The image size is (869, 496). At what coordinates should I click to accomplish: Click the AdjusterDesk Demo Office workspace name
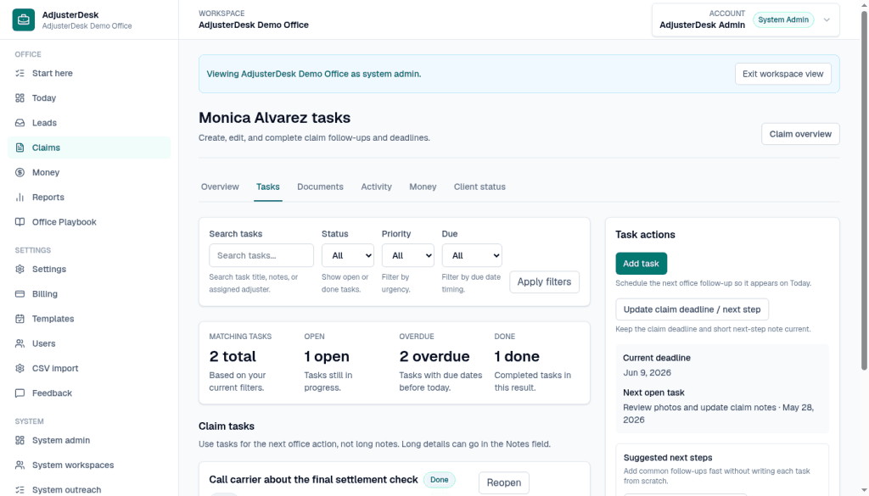coord(253,25)
